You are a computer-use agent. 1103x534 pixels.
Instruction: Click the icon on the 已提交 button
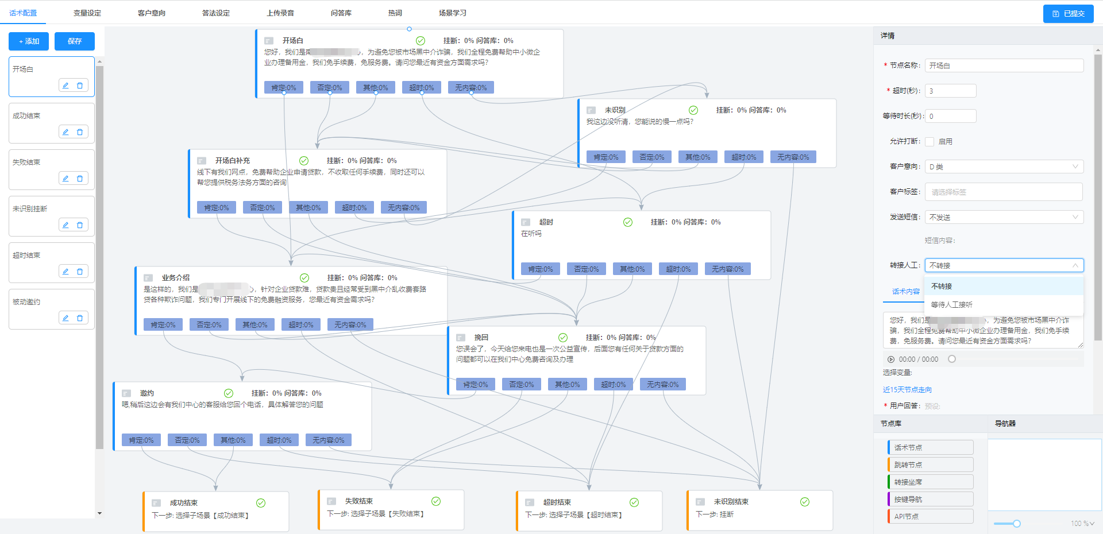pos(1056,14)
